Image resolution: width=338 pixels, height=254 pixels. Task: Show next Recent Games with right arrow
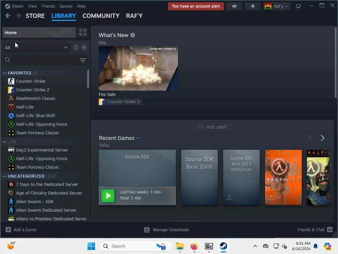(x=322, y=138)
